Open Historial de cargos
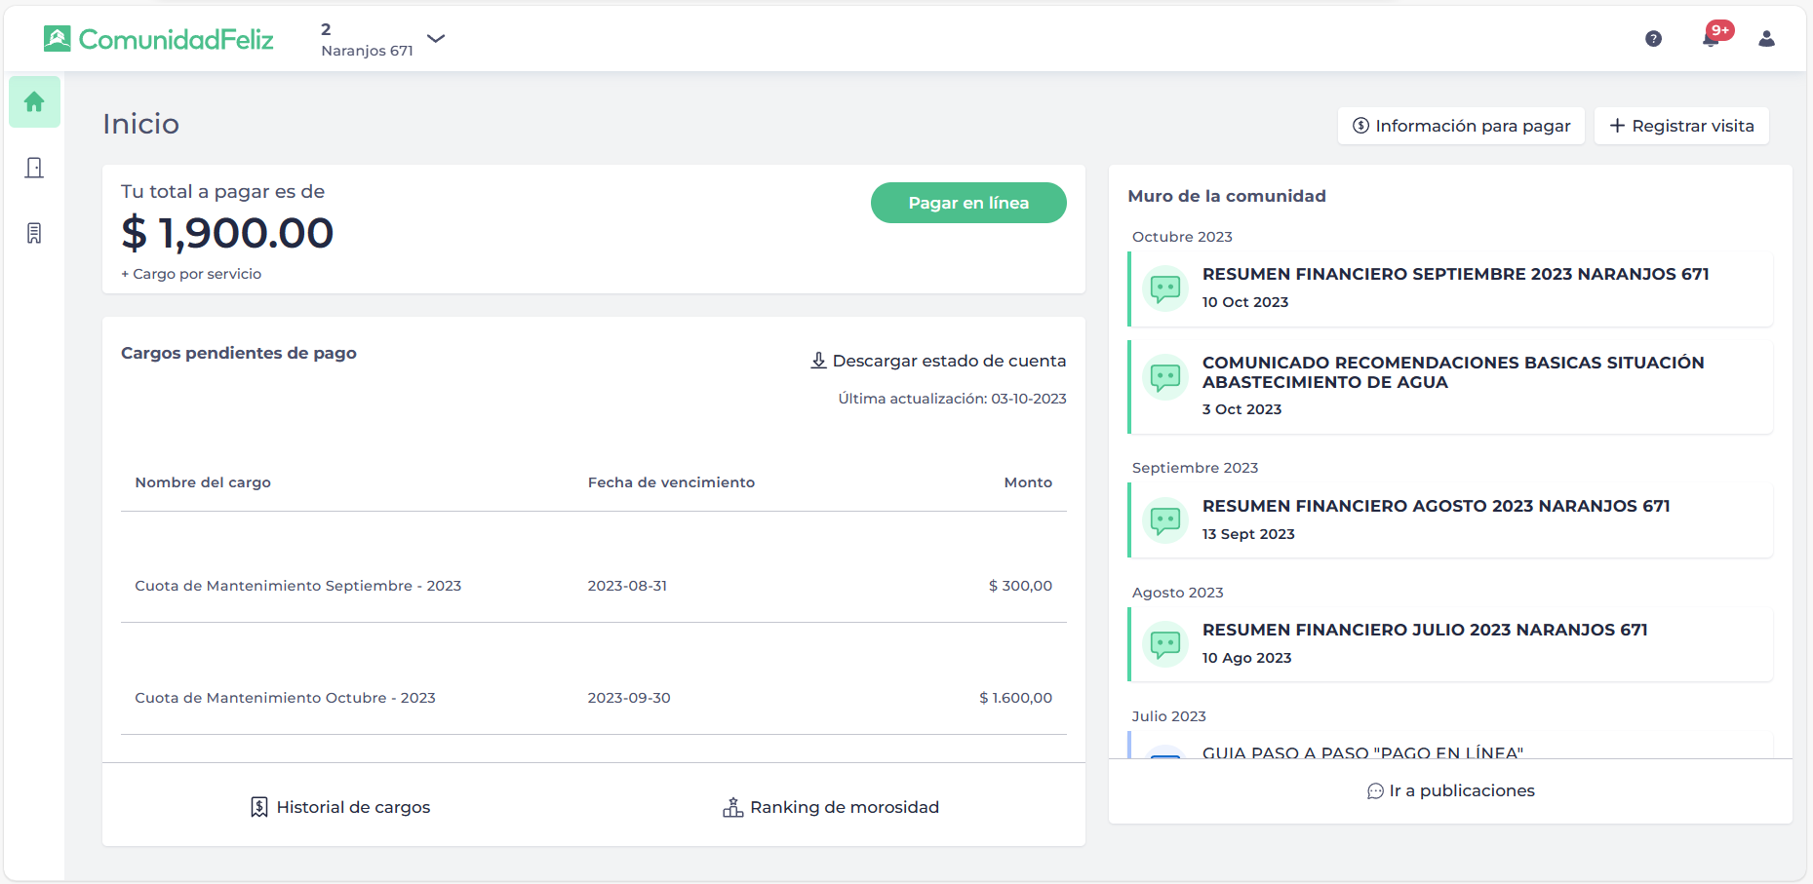 click(x=340, y=807)
